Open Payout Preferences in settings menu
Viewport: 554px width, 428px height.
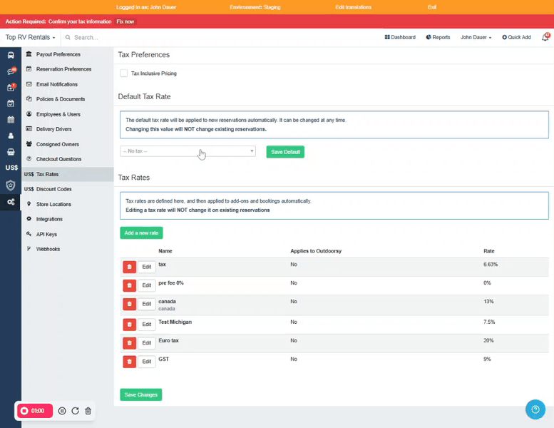(x=58, y=54)
